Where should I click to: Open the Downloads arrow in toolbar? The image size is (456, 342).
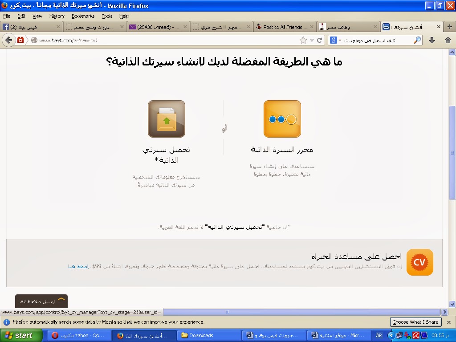[432, 40]
